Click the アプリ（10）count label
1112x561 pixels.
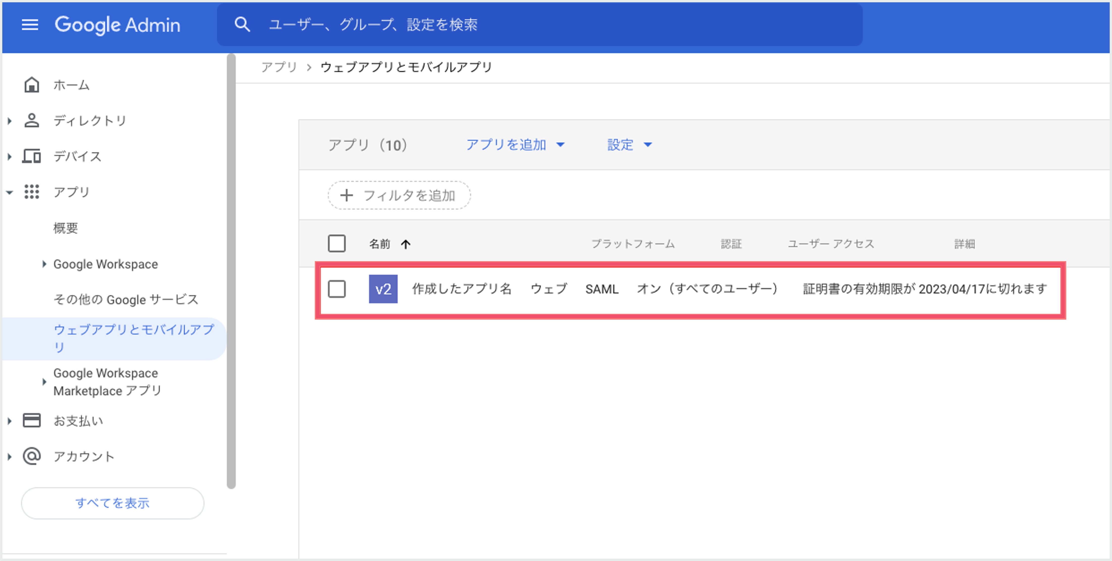click(x=368, y=145)
